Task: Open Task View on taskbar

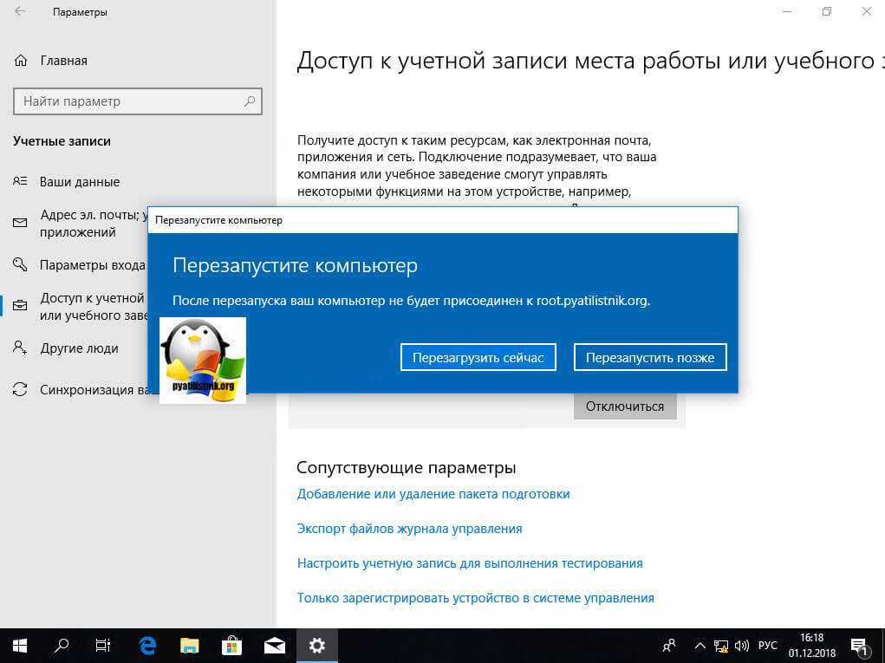Action: click(103, 646)
